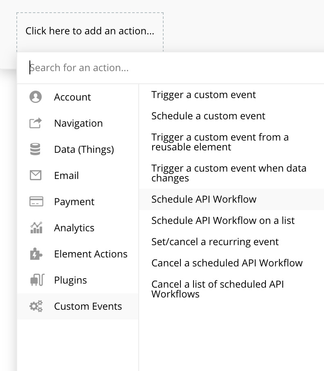The height and width of the screenshot is (371, 324).
Task: Select Trigger a custom event when data changes
Action: 232,173
